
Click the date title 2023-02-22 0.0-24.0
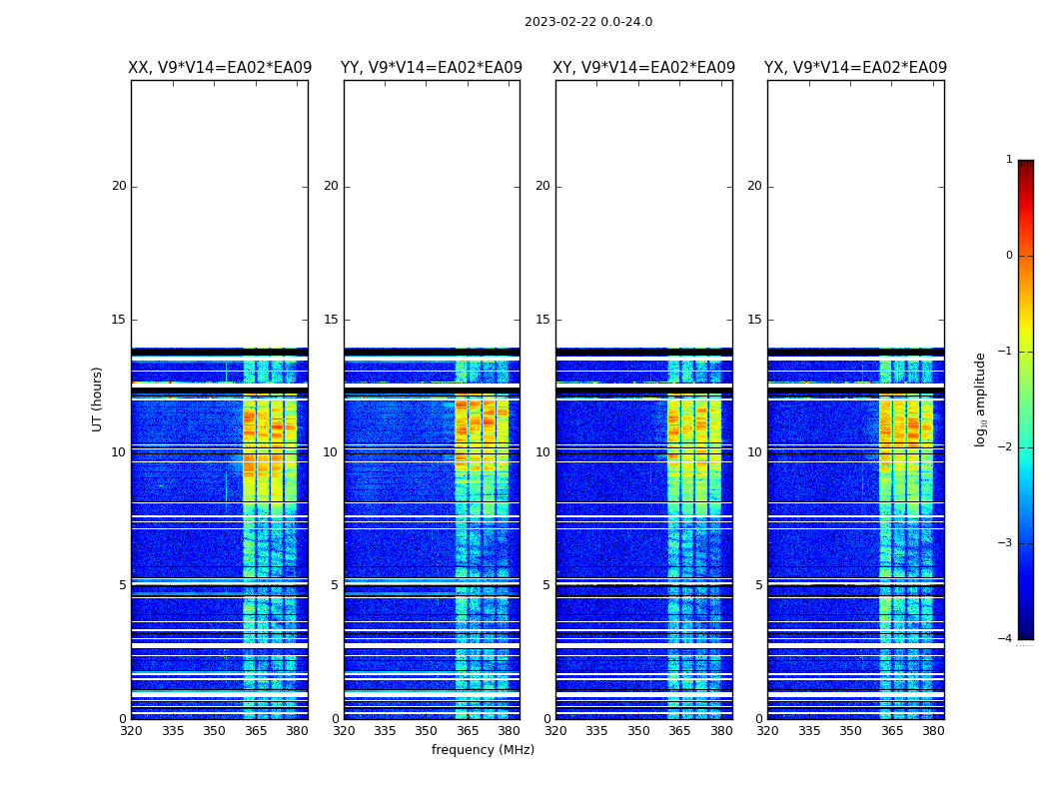(587, 22)
